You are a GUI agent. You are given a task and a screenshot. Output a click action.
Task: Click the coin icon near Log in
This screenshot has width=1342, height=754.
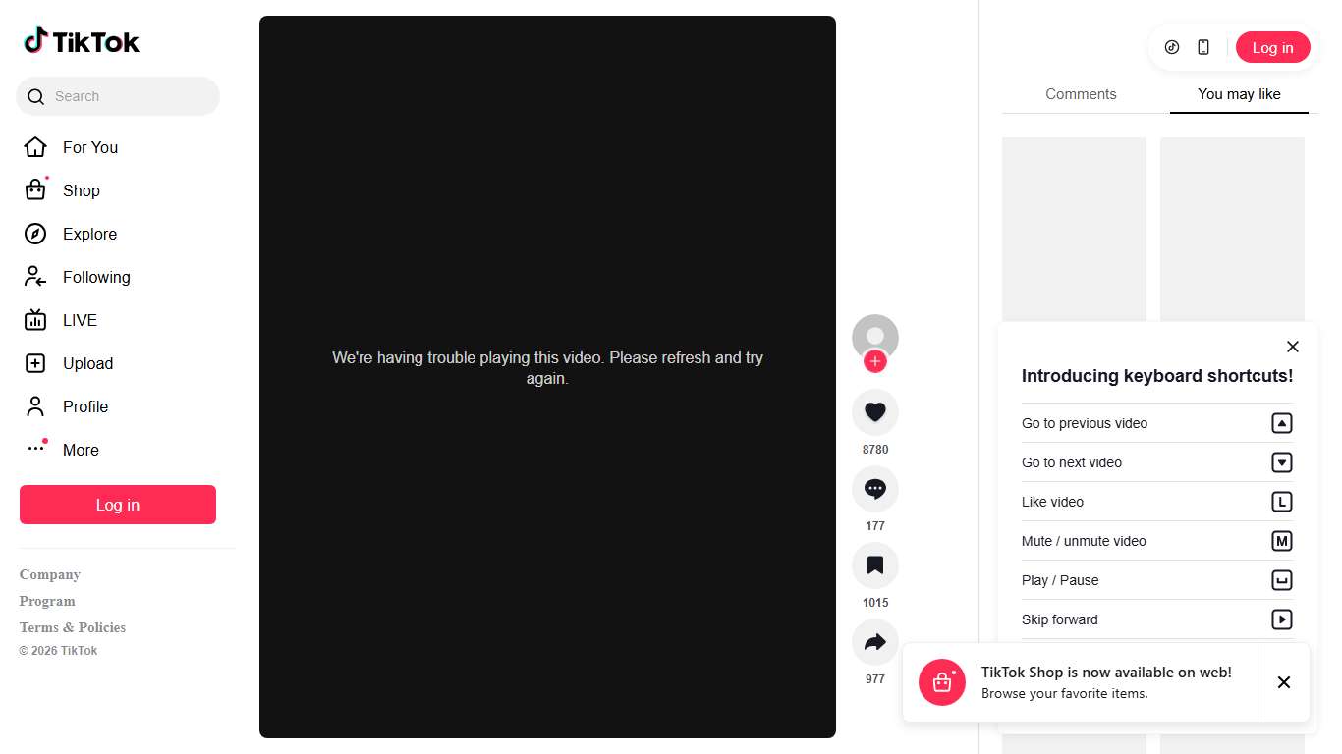pyautogui.click(x=1172, y=47)
